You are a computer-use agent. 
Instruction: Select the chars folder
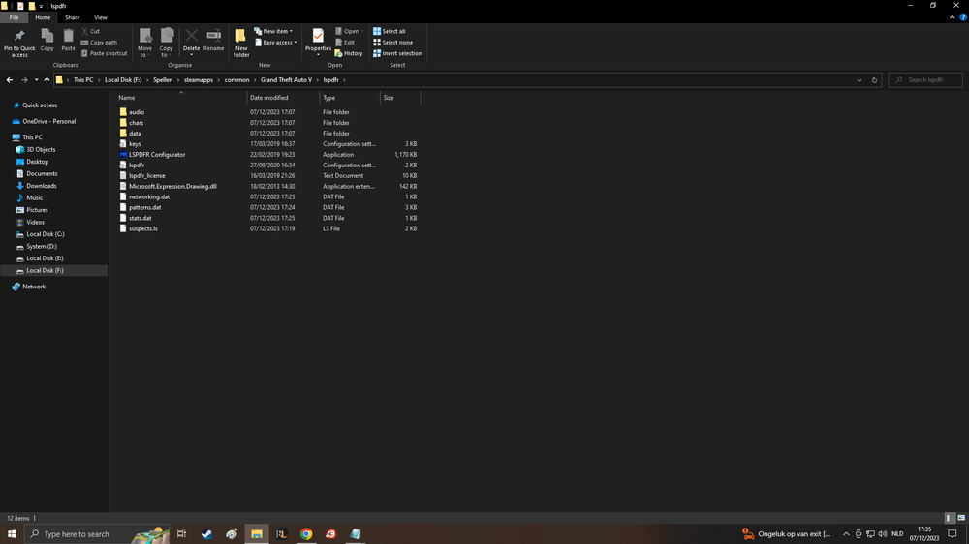pos(136,123)
